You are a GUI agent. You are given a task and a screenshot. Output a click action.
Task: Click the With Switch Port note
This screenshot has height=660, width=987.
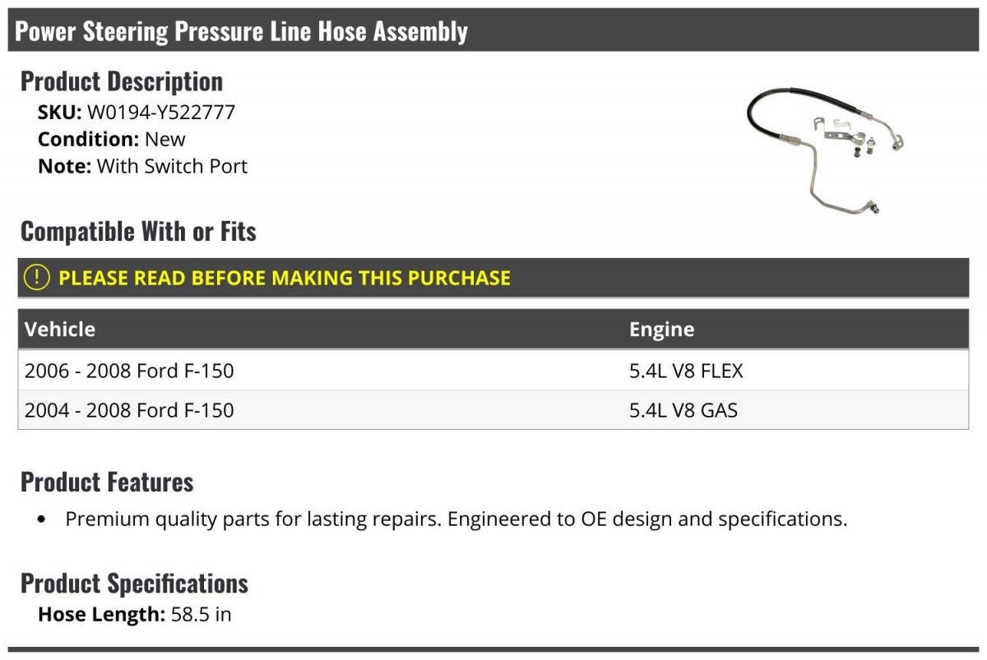(172, 166)
